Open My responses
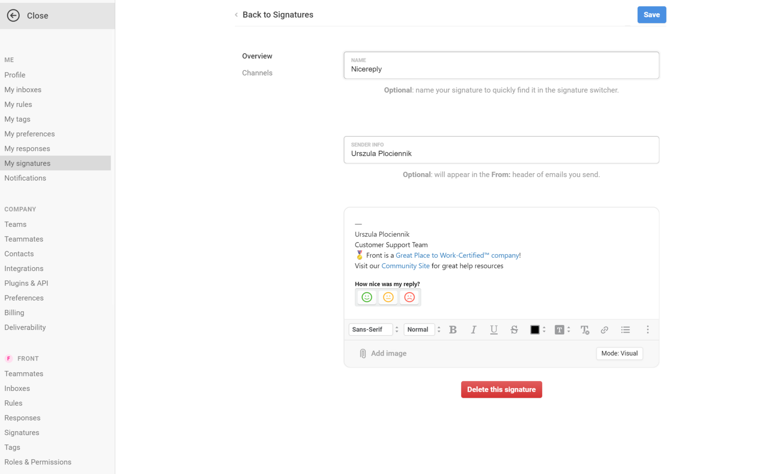 (x=27, y=148)
